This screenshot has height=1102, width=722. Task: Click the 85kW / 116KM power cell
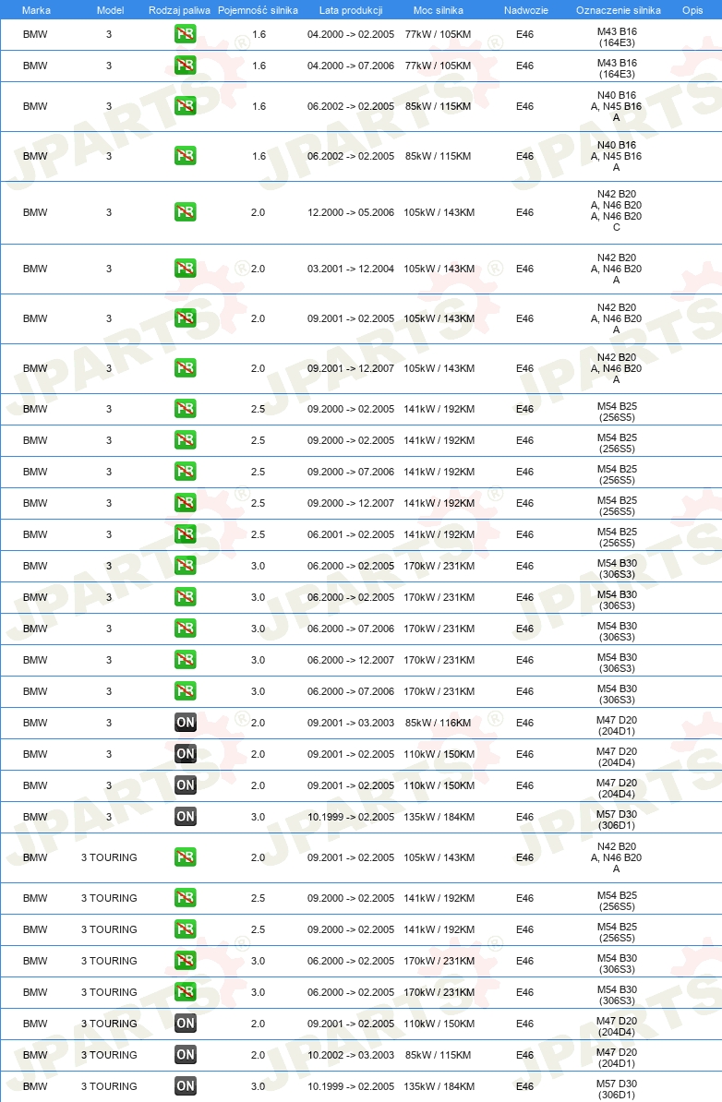tap(438, 723)
